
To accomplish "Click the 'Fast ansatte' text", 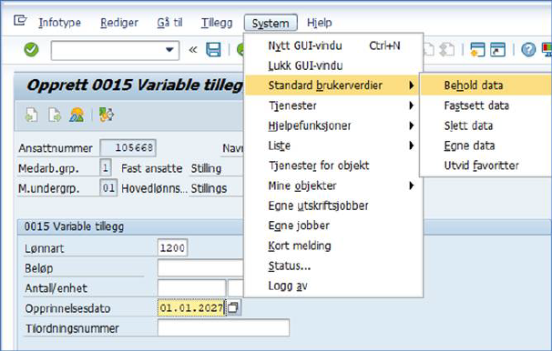I will [x=152, y=168].
